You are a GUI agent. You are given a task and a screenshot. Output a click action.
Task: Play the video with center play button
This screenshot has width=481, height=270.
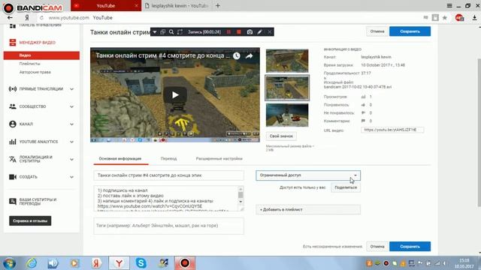[x=175, y=95]
